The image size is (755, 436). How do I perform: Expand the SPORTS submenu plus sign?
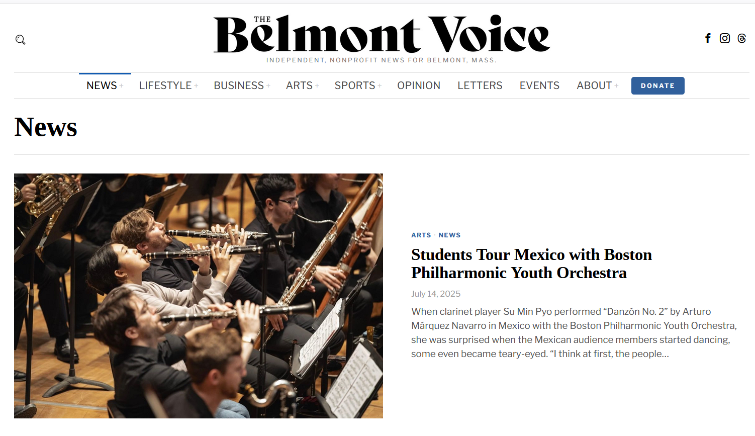pyautogui.click(x=380, y=86)
